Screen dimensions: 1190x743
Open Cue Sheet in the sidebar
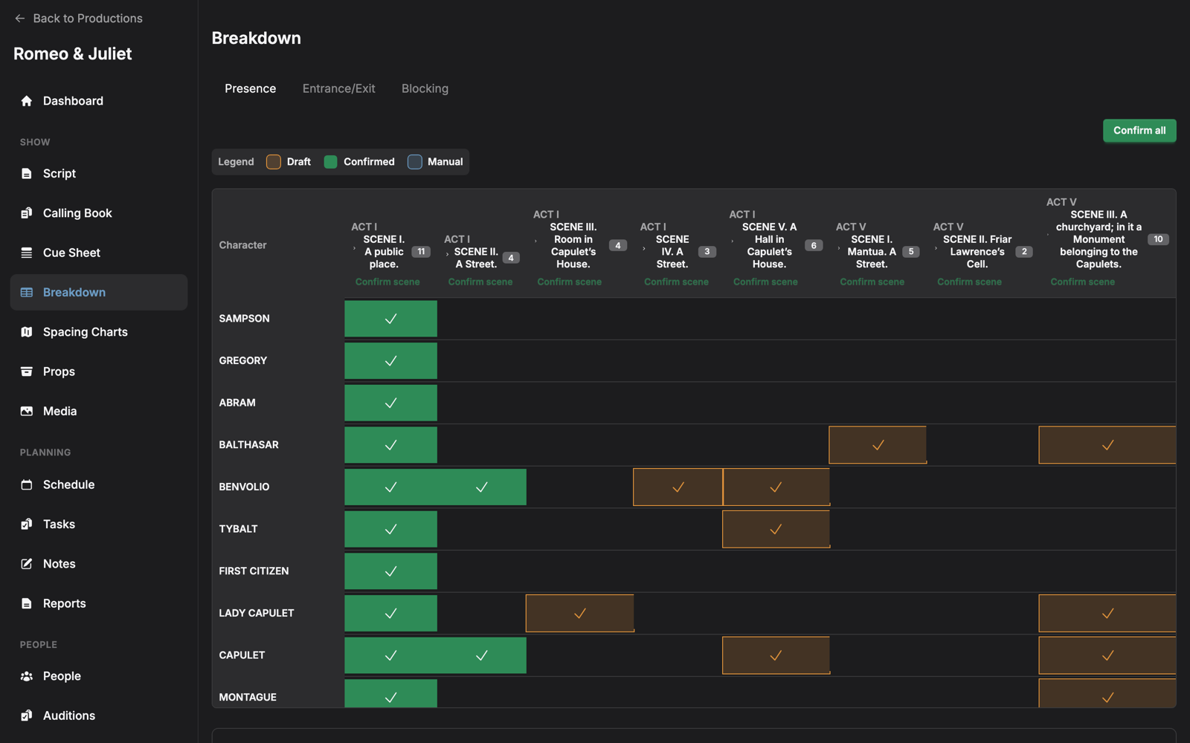point(99,253)
